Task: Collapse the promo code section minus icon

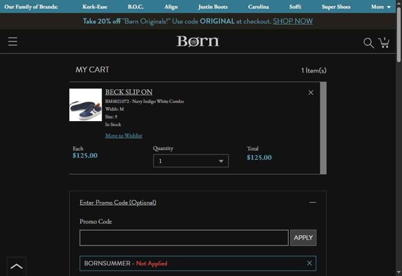Action: pos(313,202)
